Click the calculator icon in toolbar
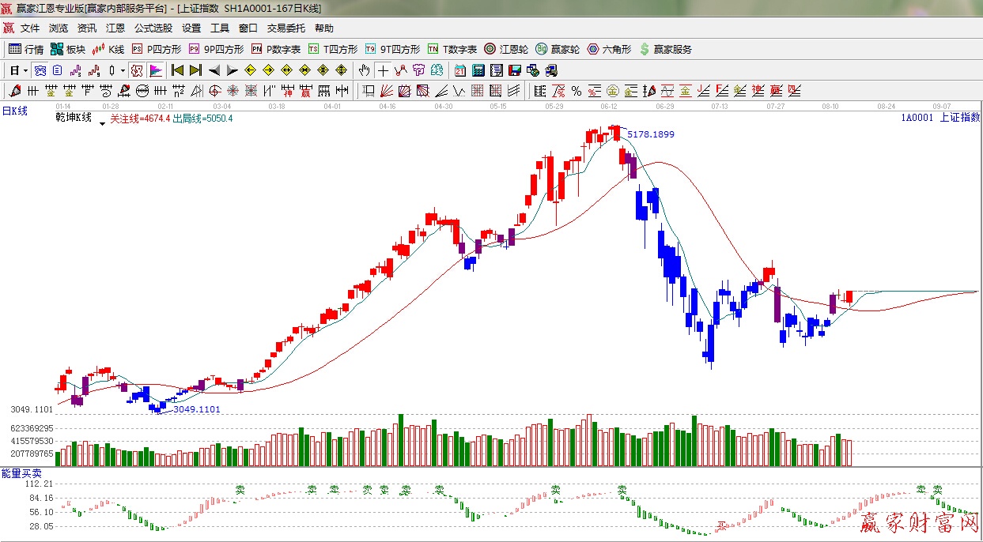983x542 pixels. (478, 70)
